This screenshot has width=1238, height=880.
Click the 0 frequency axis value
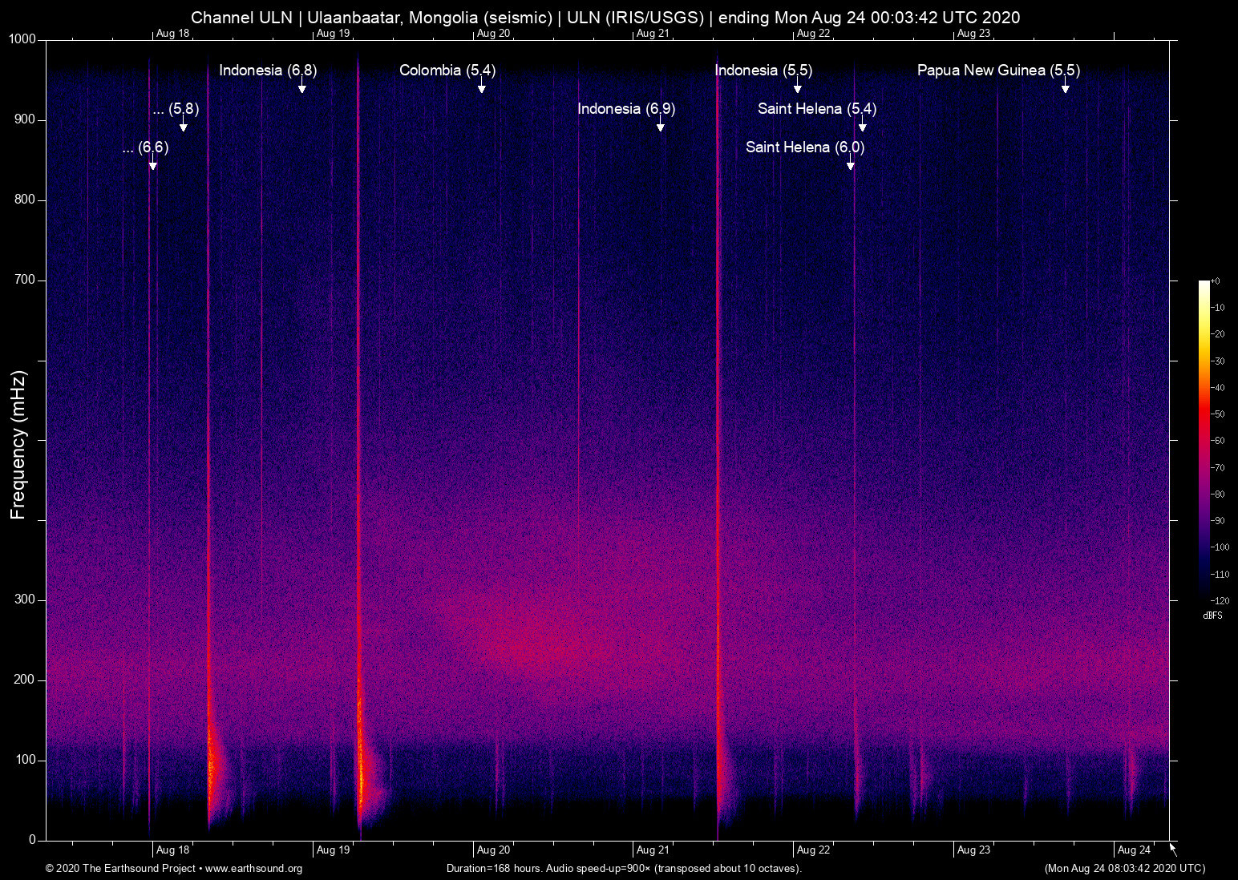33,841
